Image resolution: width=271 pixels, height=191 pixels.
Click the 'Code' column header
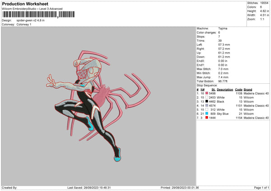(x=238, y=90)
